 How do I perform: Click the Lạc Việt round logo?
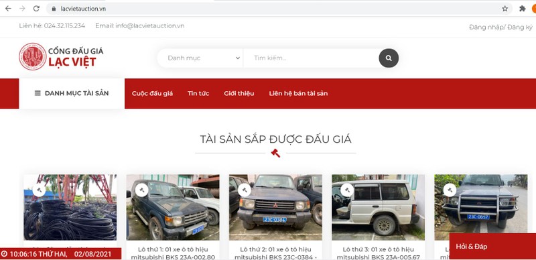pyautogui.click(x=32, y=56)
